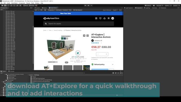
Task: Open the GameObject menu
Action: tap(14, 3)
